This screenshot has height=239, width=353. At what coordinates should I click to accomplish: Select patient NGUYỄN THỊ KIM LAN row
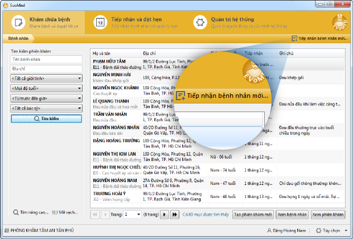pos(217,157)
